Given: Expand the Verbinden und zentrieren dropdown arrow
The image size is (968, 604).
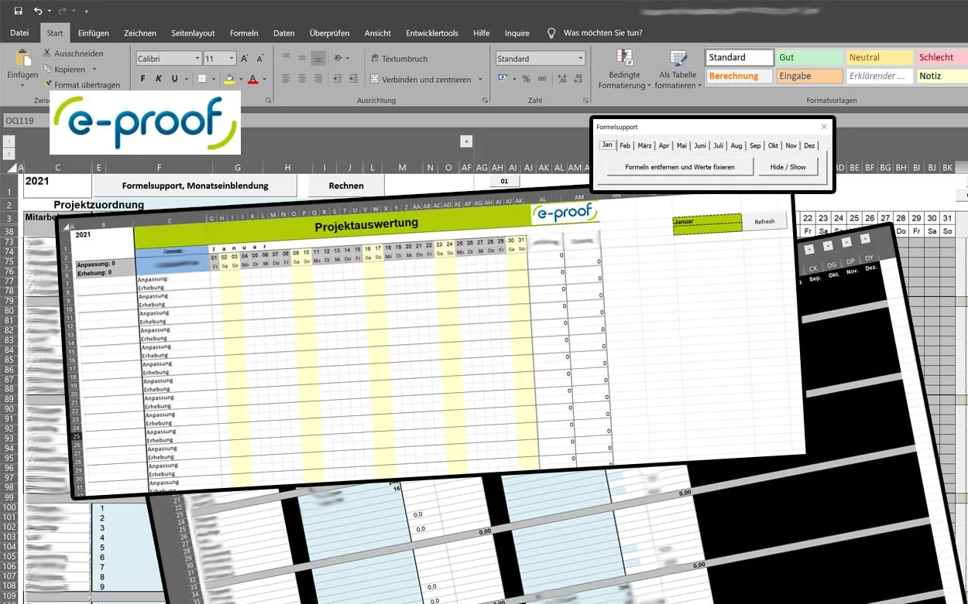Looking at the screenshot, I should tap(480, 80).
